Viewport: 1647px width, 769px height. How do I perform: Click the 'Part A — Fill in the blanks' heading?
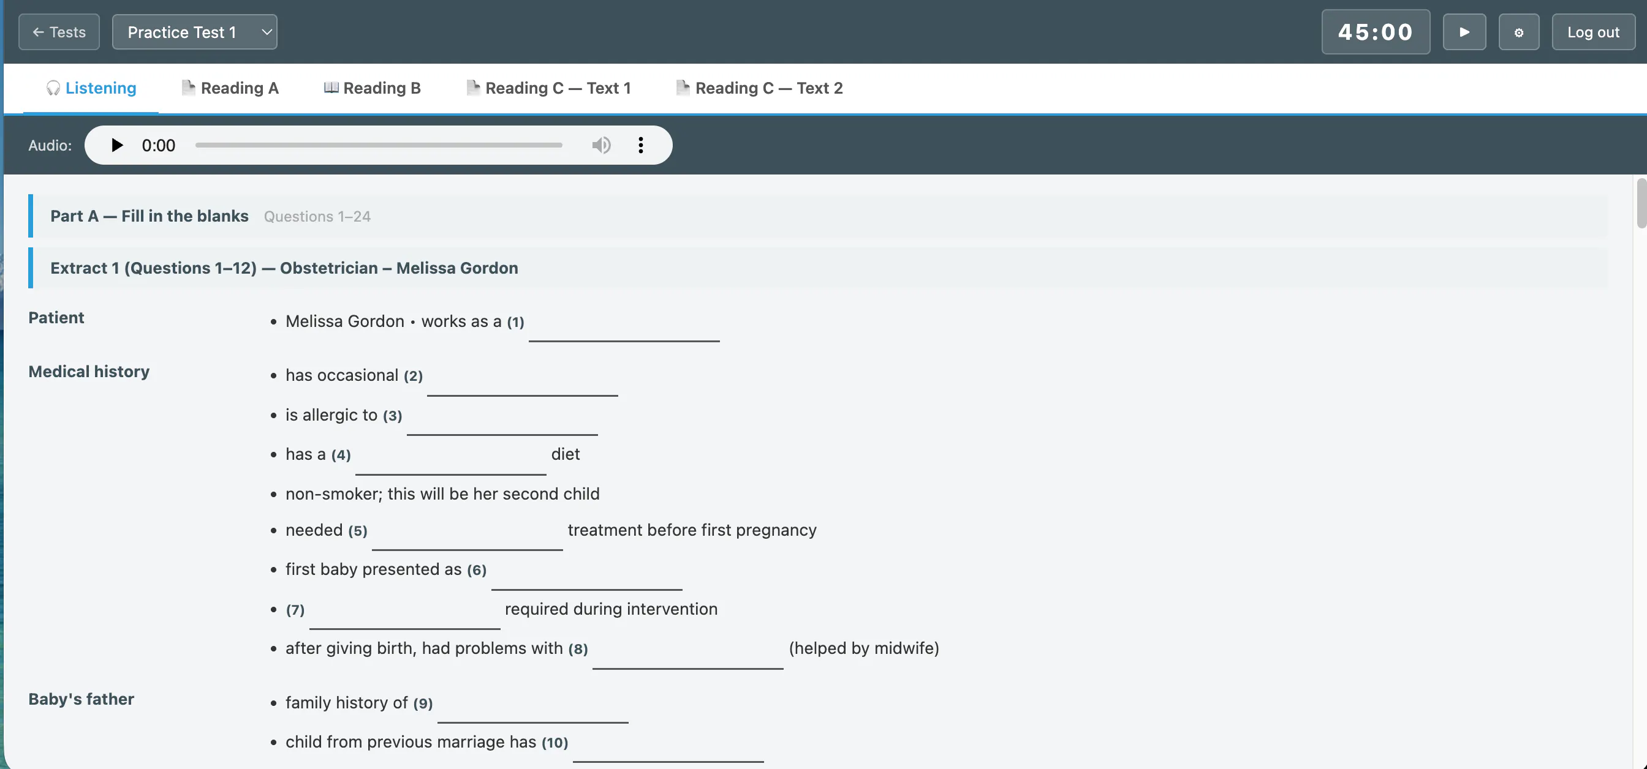pos(150,217)
